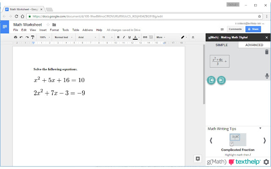This screenshot has height=169, width=271.
Task: Click the blue Share button
Action: (253, 29)
